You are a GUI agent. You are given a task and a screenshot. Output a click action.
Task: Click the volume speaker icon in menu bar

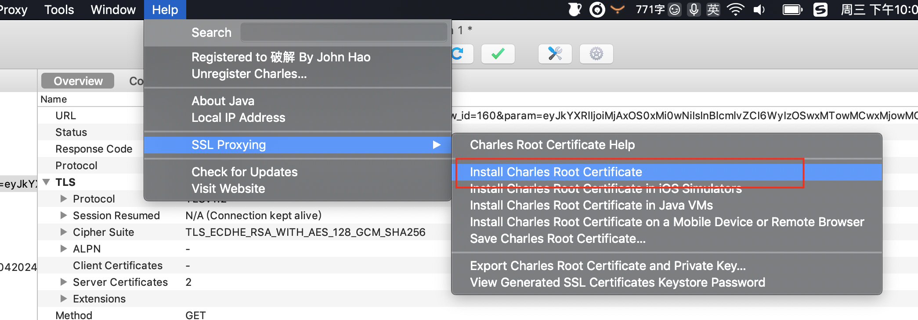click(759, 10)
